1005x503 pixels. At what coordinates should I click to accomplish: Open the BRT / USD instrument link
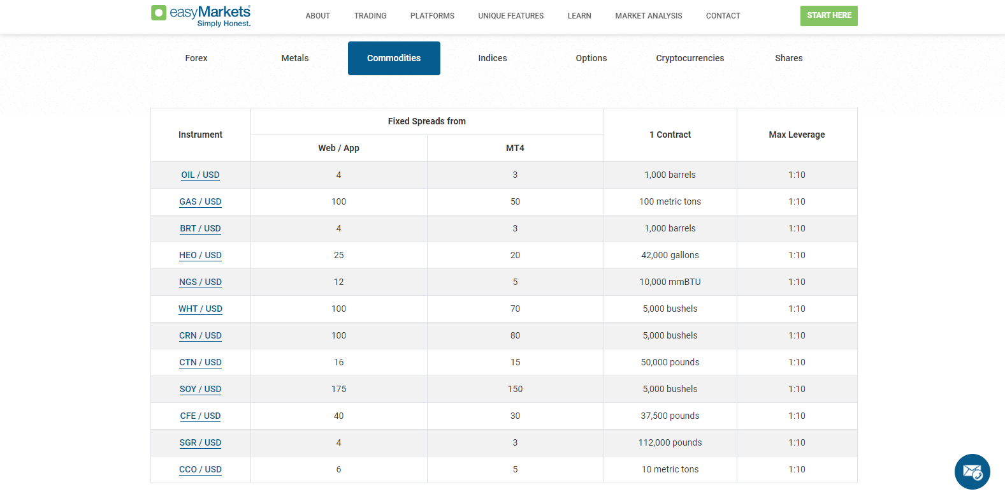point(200,228)
